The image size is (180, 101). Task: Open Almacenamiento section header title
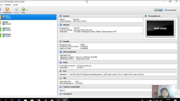tap(69, 52)
